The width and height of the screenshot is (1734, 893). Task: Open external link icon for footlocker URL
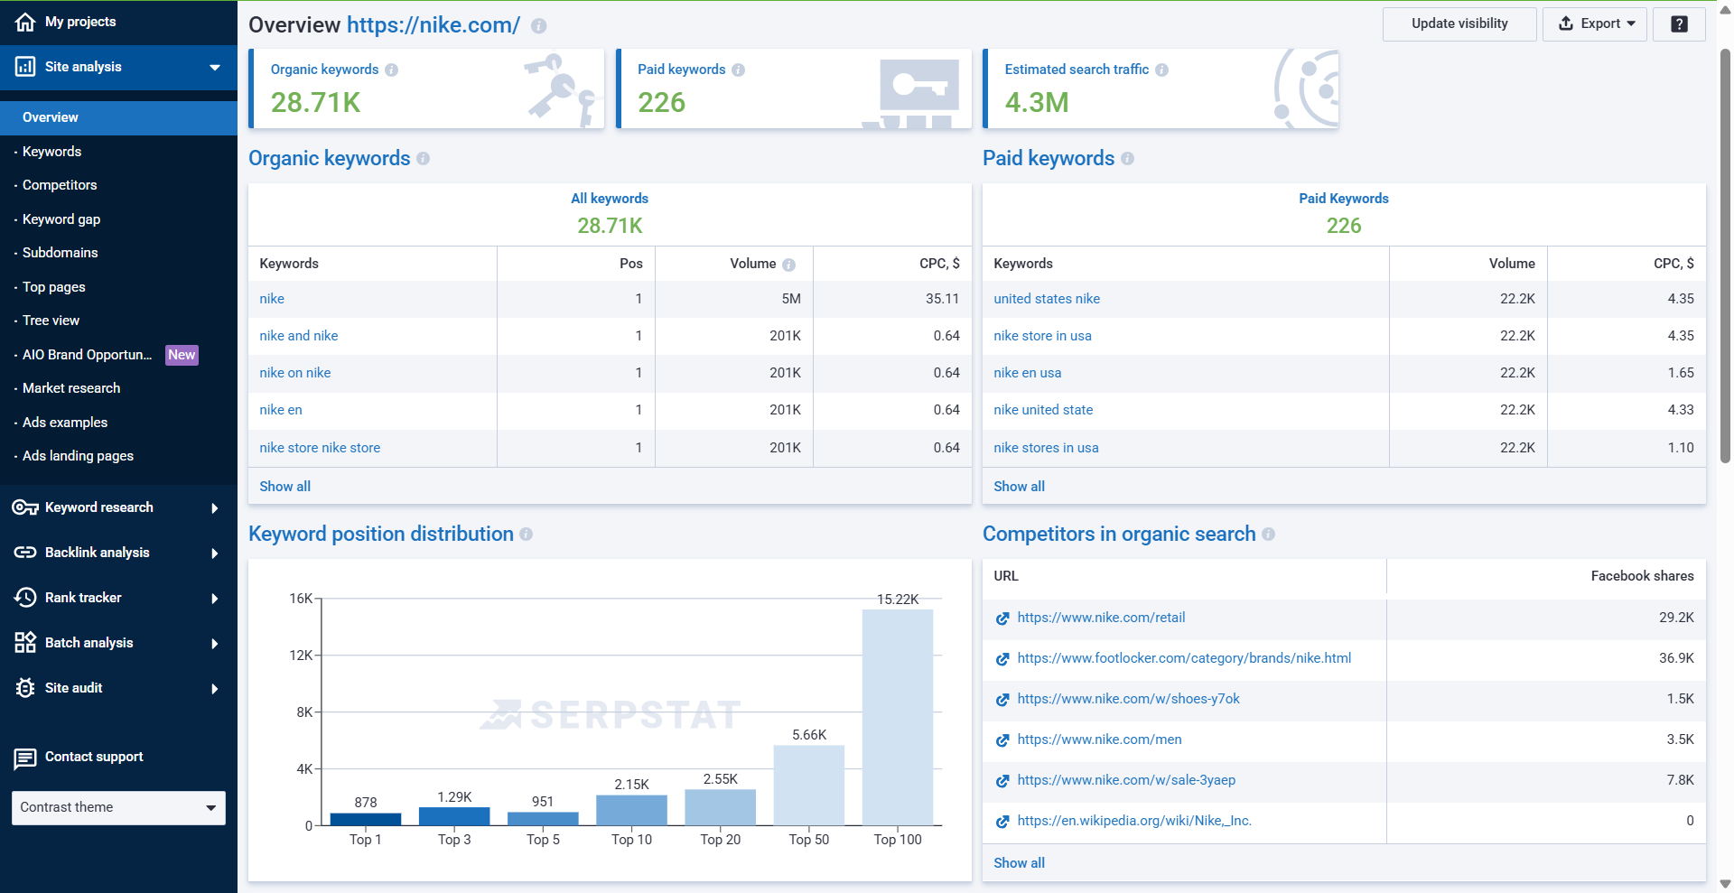point(1002,659)
